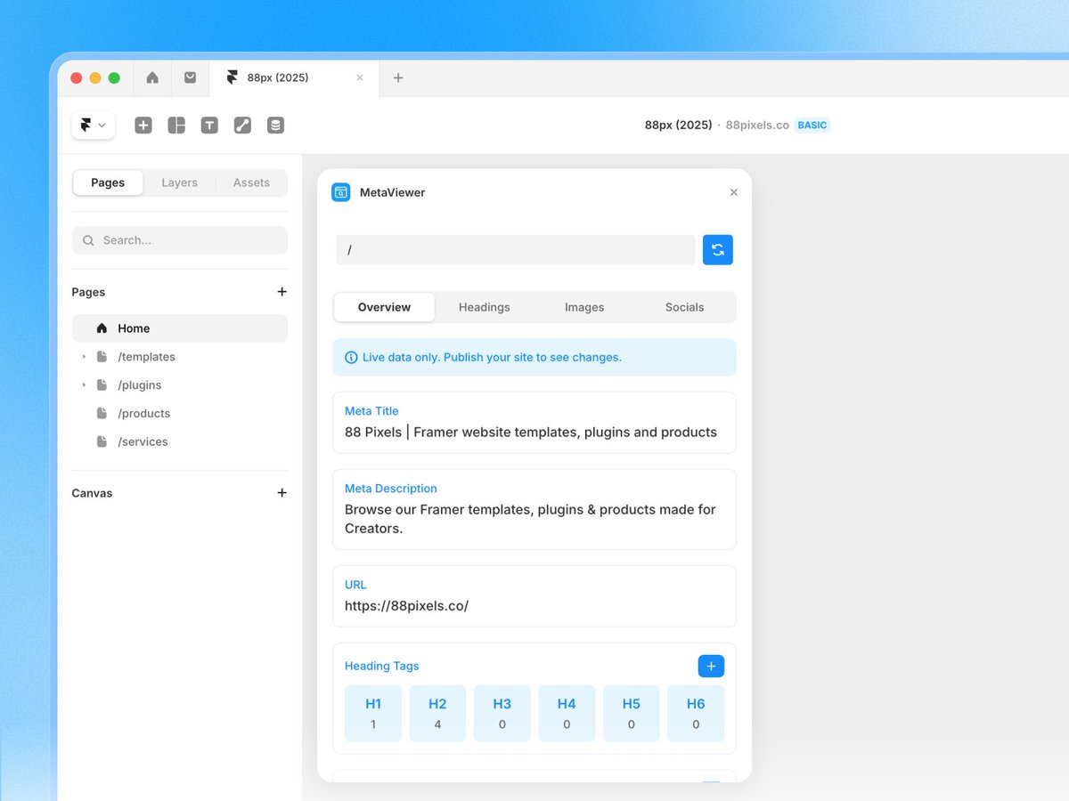Switch to the Layers panel tab
This screenshot has width=1069, height=801.
click(x=179, y=182)
